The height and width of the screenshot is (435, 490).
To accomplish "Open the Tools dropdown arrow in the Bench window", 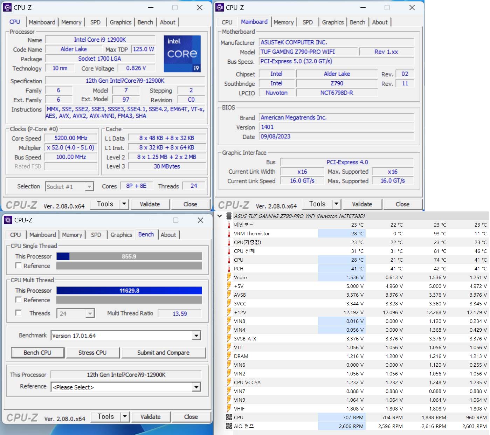I will pos(125,416).
